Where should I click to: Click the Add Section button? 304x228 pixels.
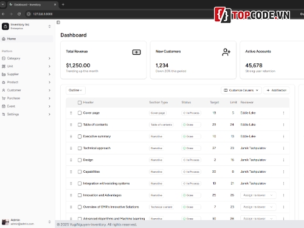click(x=277, y=90)
